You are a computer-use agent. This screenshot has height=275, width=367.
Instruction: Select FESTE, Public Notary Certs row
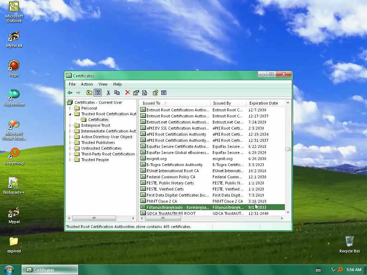(212, 183)
